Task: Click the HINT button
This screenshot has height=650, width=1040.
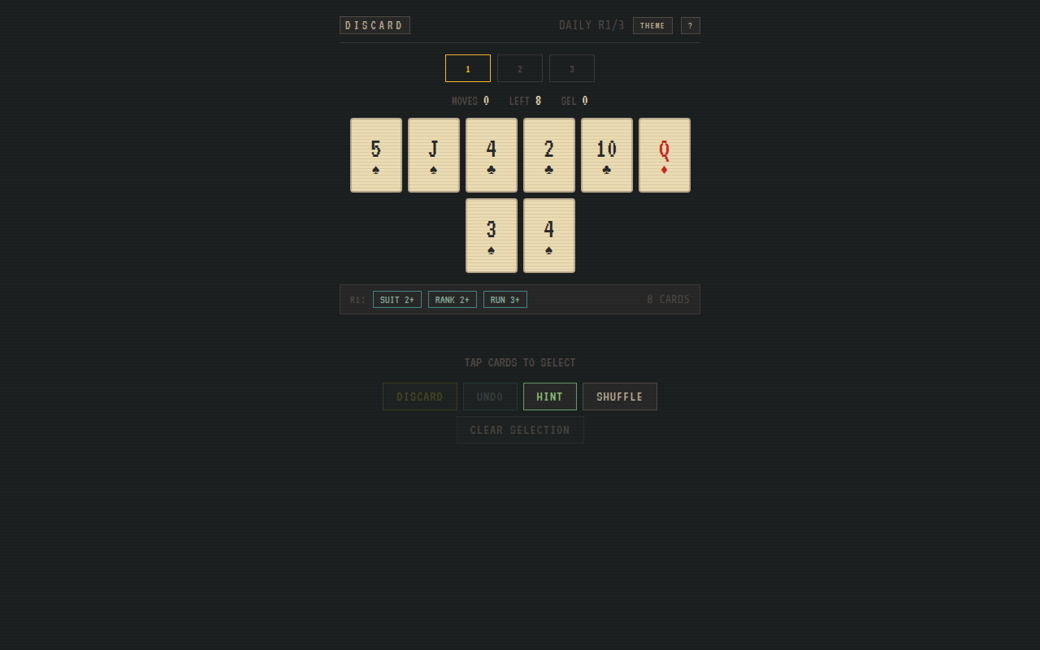Action: [549, 396]
